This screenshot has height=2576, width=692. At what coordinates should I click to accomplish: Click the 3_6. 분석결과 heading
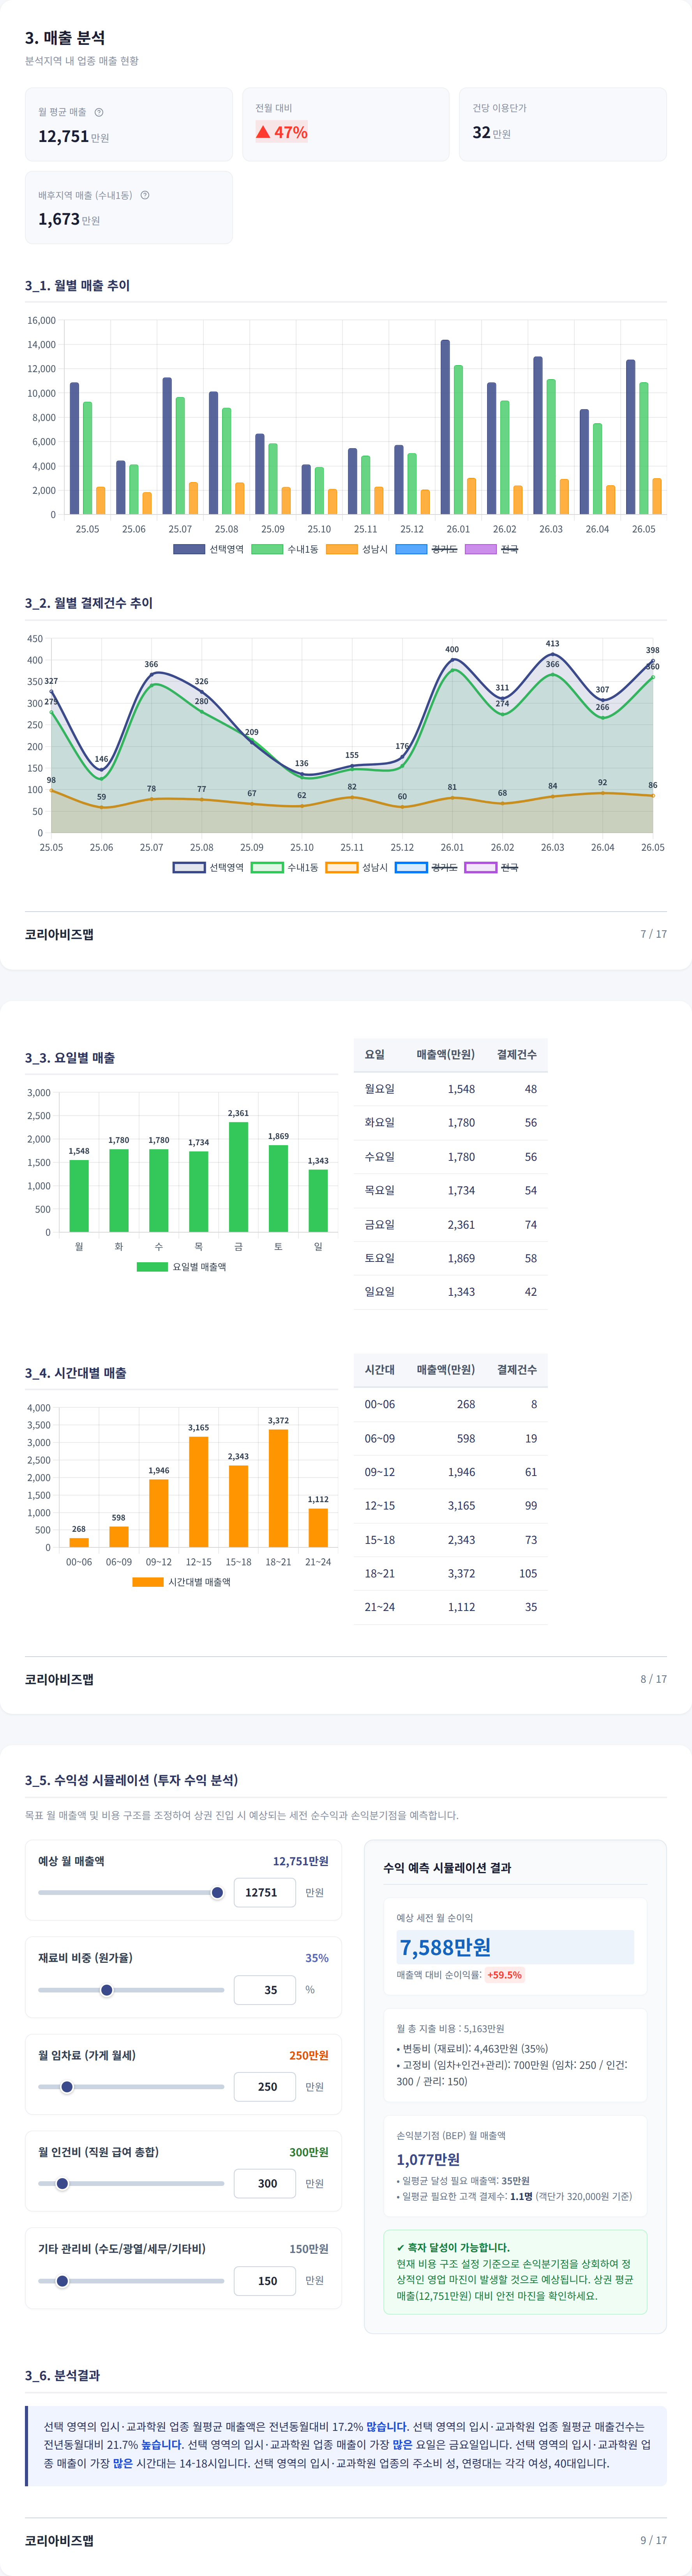(x=62, y=2375)
